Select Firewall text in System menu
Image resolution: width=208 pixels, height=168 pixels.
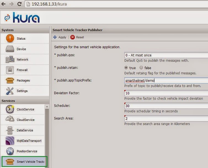coord(22,70)
